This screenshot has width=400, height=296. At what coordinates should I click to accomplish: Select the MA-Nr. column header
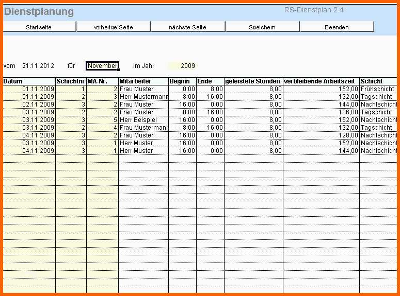pos(102,81)
